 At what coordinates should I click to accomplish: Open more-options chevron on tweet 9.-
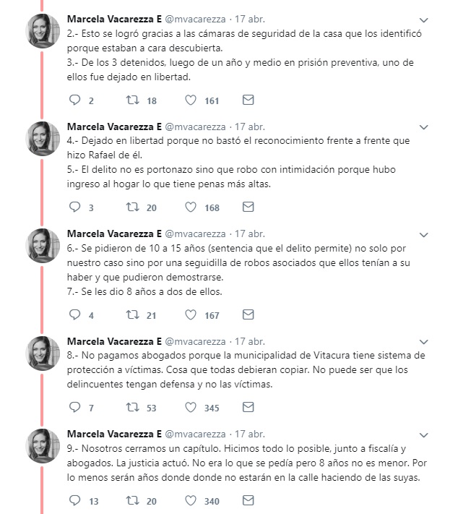click(423, 434)
